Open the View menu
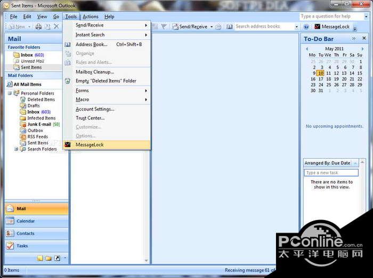Viewport: 373px width, 278px height. pyautogui.click(x=42, y=16)
